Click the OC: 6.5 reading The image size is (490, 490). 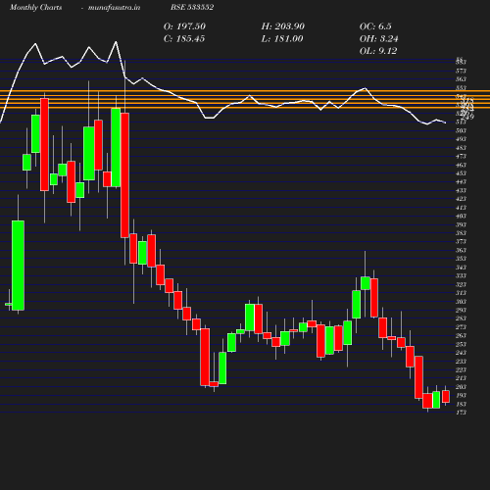[375, 26]
